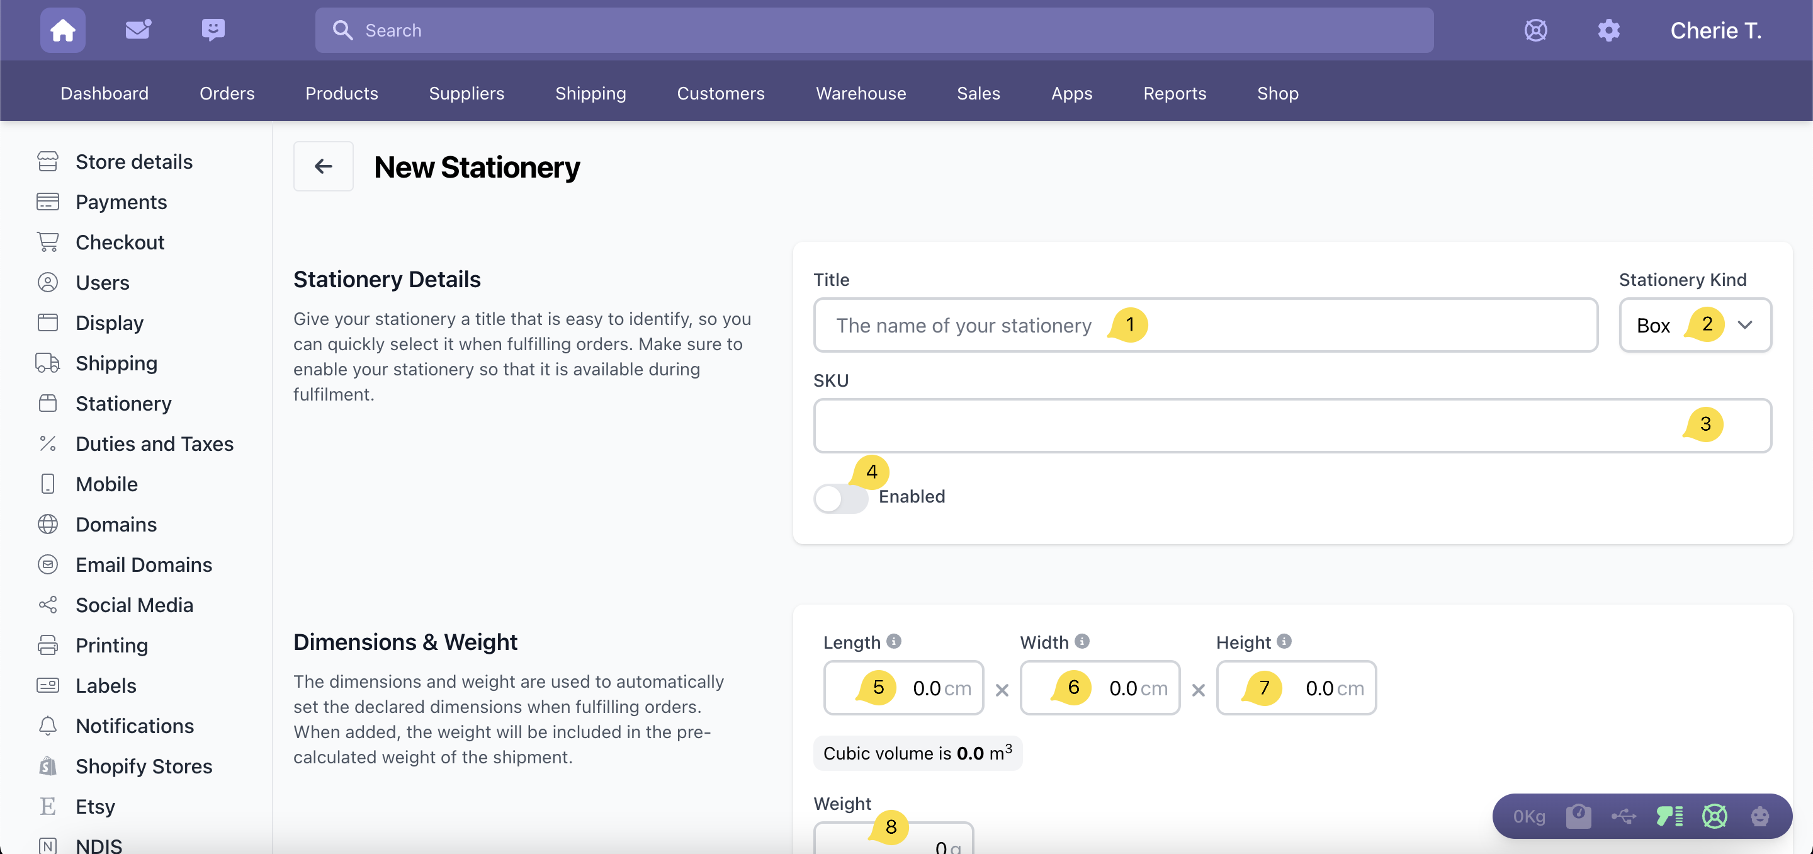Click the Length info icon
The width and height of the screenshot is (1813, 854).
[894, 641]
